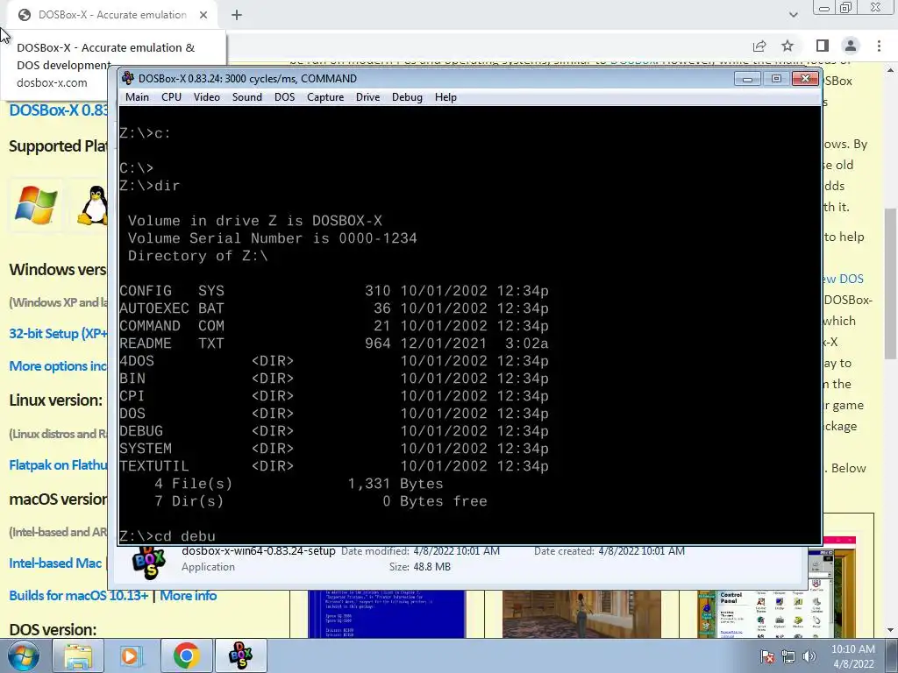Click the Linux penguin platform icon
Viewport: 898px width, 673px height.
(x=93, y=205)
